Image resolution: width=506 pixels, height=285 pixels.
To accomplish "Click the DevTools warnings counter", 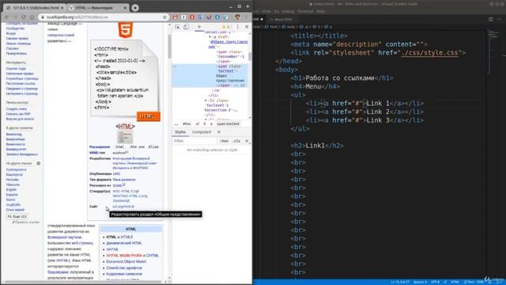I will [x=225, y=27].
